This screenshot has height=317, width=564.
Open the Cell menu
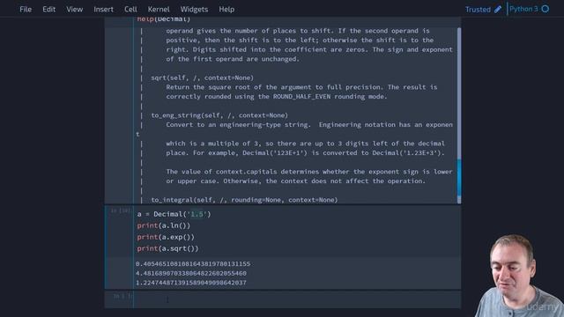pyautogui.click(x=130, y=10)
